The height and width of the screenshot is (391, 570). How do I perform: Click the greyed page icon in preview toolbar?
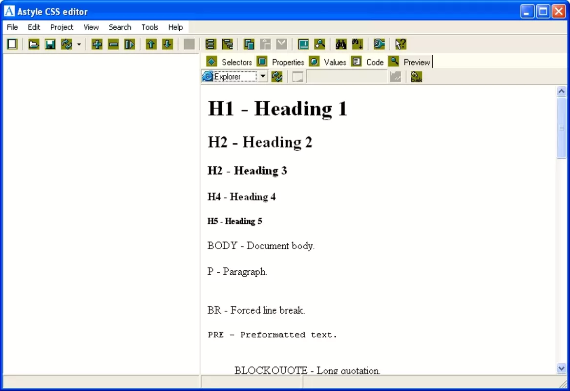[298, 77]
